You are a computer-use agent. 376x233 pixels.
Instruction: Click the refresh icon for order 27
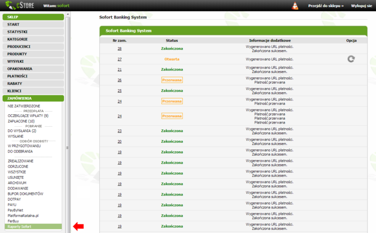point(351,59)
